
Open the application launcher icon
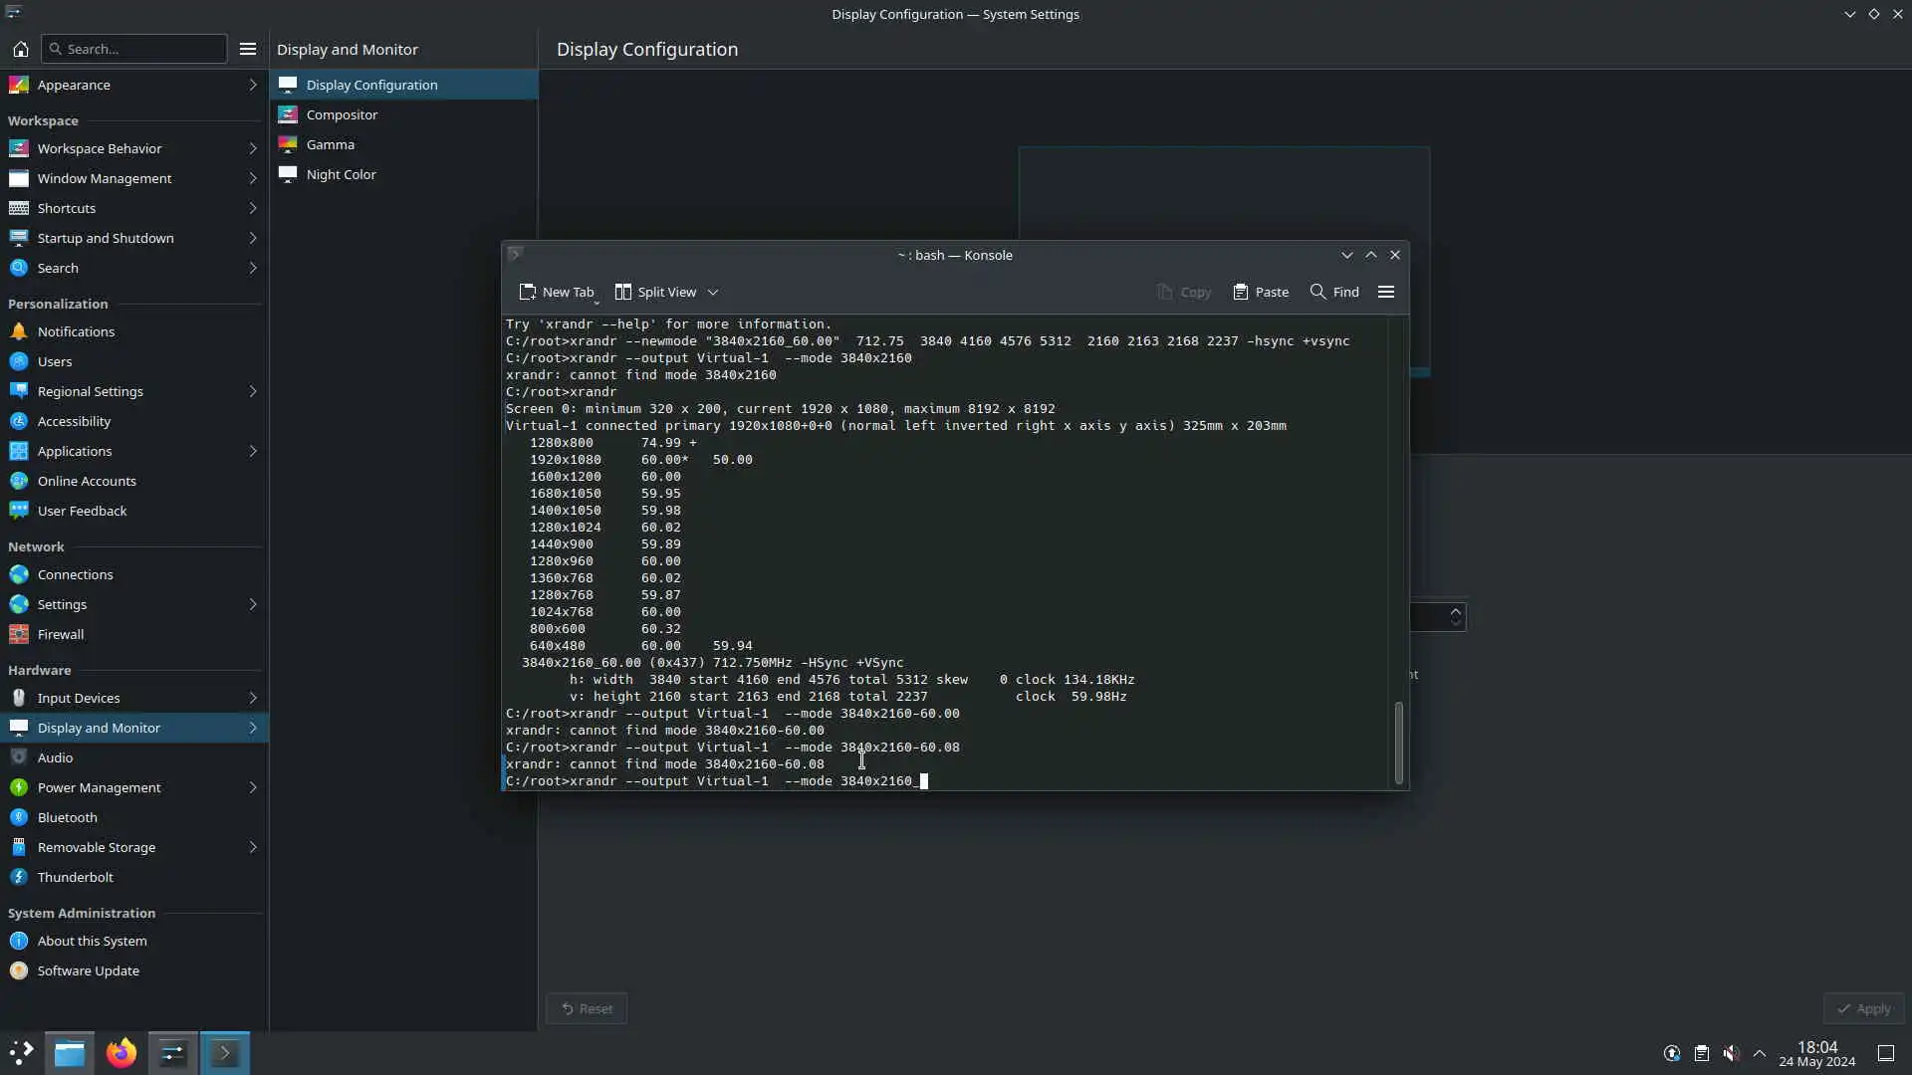[21, 1053]
